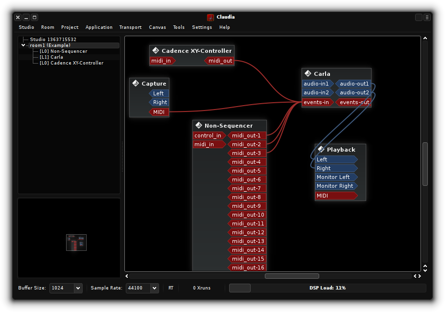Click the Capture box diamond icon
This screenshot has width=445, height=312.
136,83
